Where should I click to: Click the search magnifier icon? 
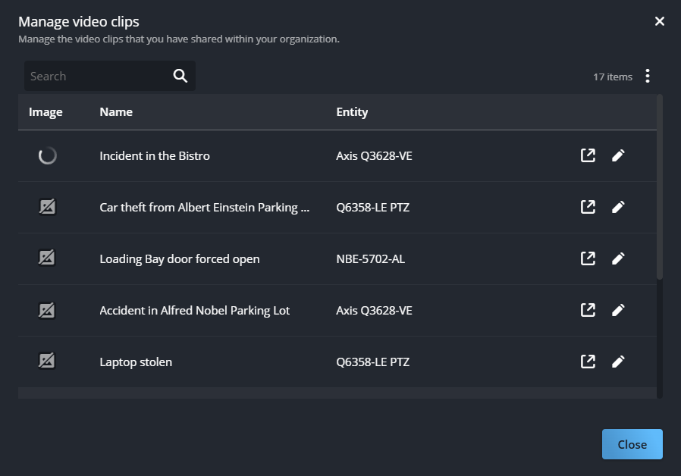coord(180,76)
